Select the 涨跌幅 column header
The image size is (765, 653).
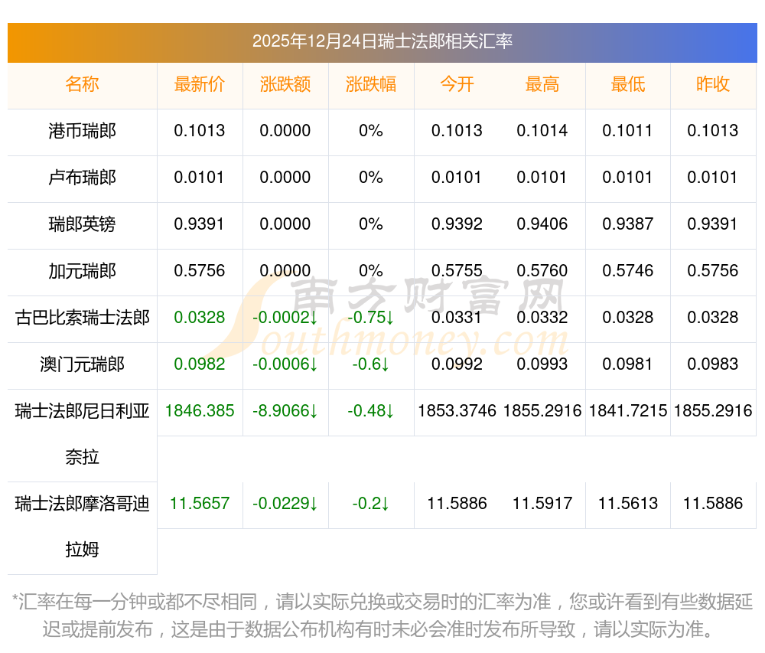(x=371, y=84)
